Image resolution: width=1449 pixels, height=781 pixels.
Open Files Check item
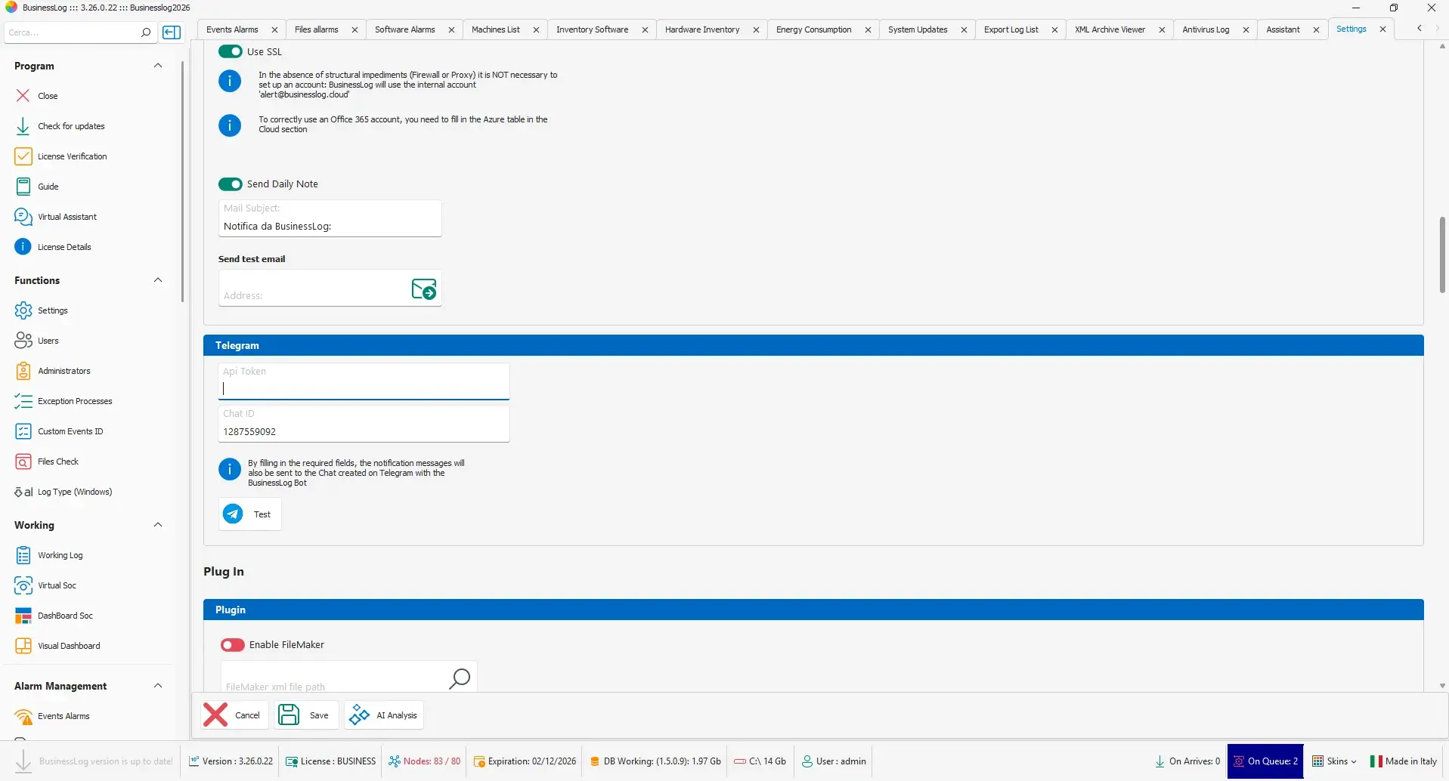57,461
